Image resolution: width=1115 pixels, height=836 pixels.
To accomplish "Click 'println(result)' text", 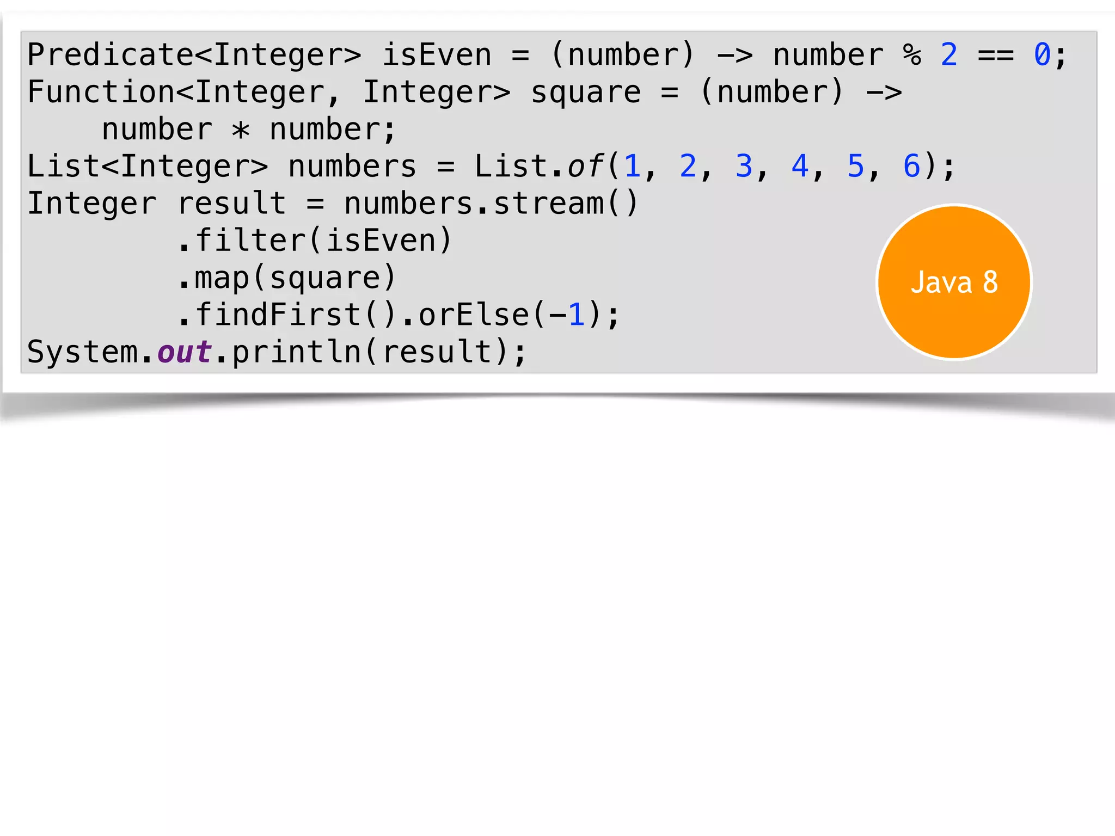I will [x=372, y=352].
